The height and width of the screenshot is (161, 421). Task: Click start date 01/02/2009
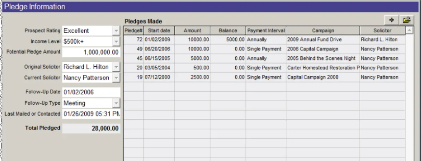point(159,40)
